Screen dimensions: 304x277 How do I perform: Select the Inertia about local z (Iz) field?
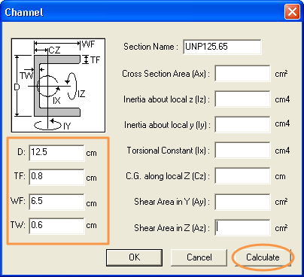tap(242, 99)
